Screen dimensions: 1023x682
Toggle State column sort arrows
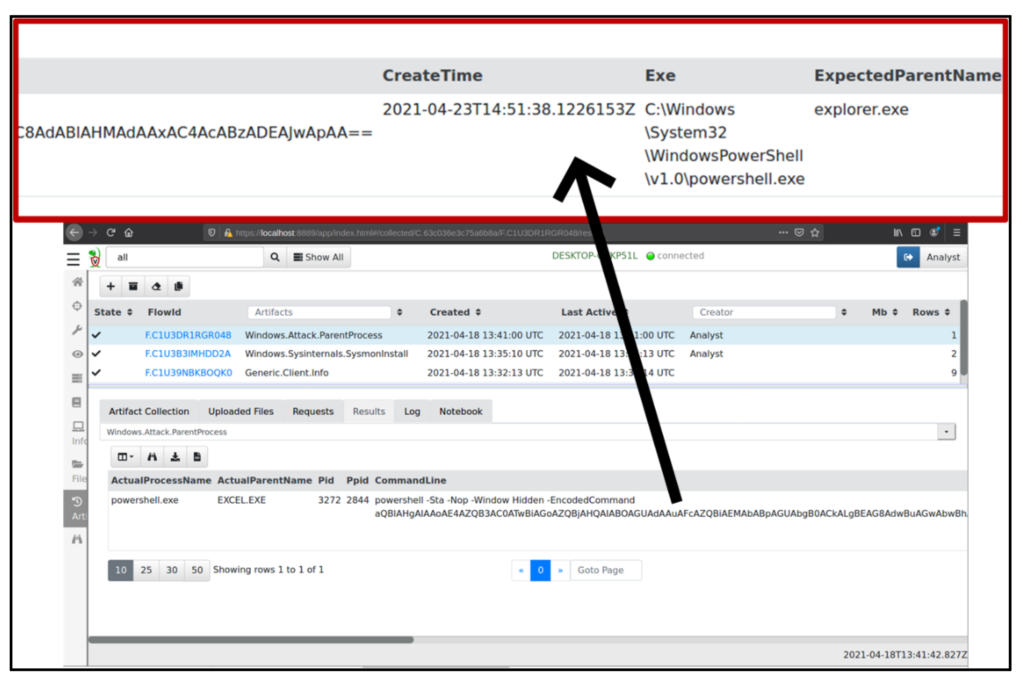[x=130, y=312]
